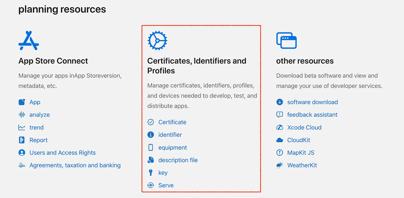Click the file gear icon beside description file

pyautogui.click(x=151, y=160)
